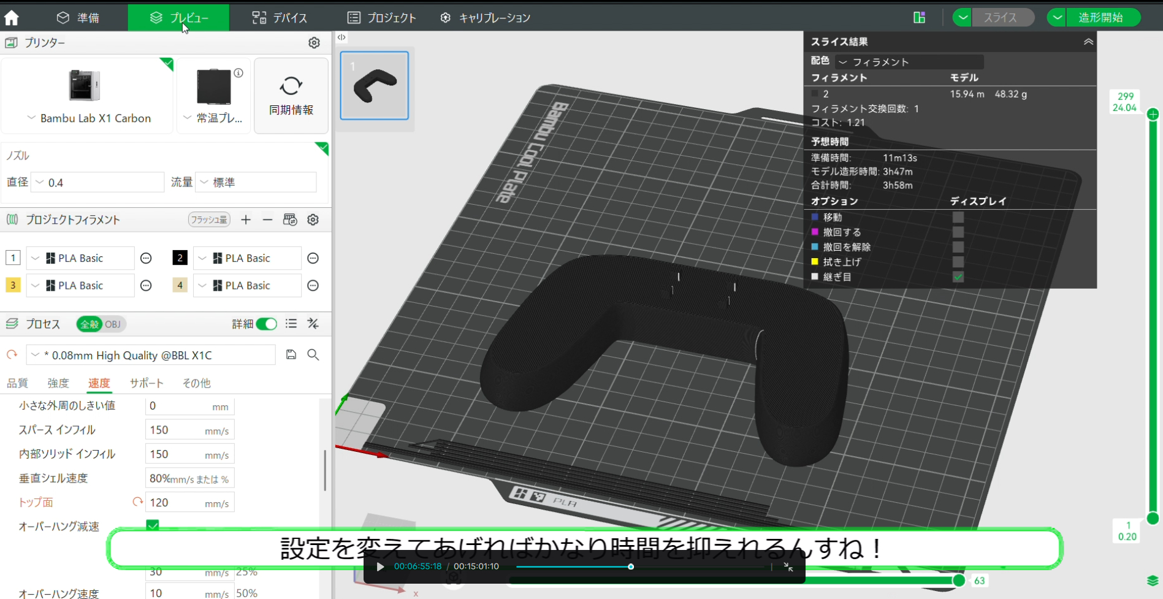1163x599 pixels.
Task: Select filament 3 yellow color swatch
Action: tap(13, 285)
